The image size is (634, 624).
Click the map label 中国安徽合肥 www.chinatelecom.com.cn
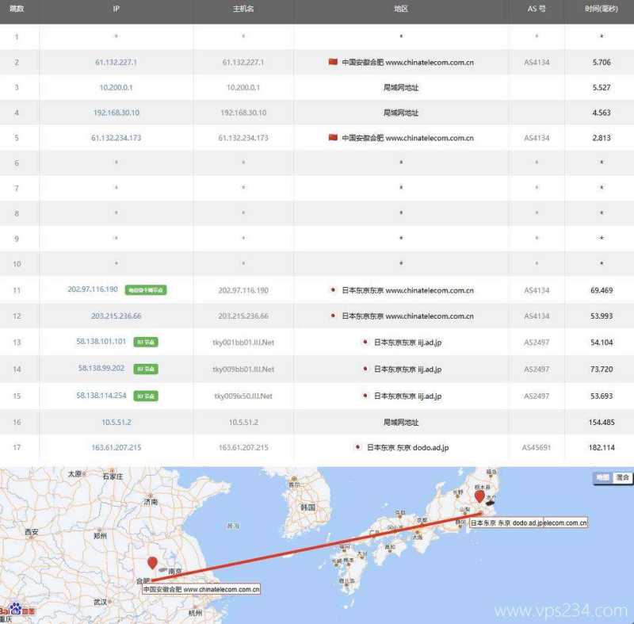pyautogui.click(x=200, y=590)
